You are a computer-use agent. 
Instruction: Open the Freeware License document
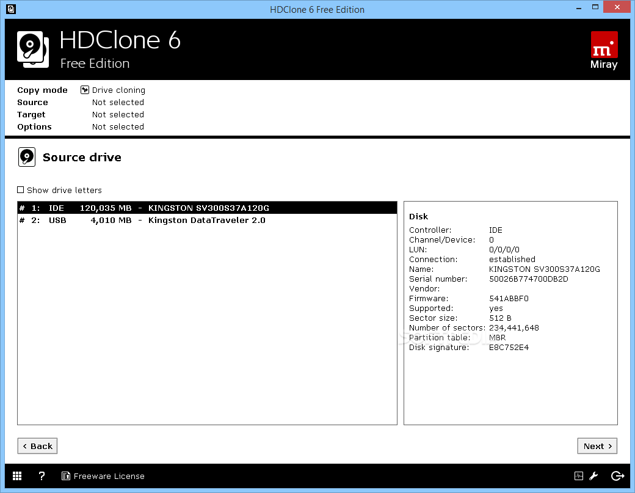point(103,476)
